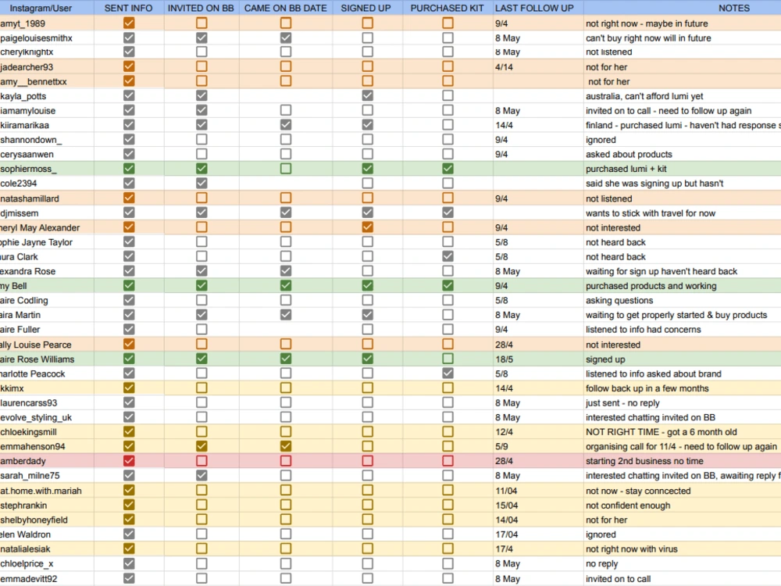Tick PURCHASED KIT for emmadevitt92

tap(448, 578)
